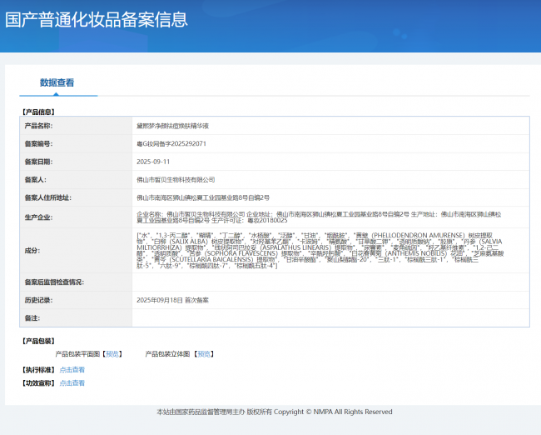Click the 成分 row label
541x435 pixels.
pyautogui.click(x=32, y=251)
